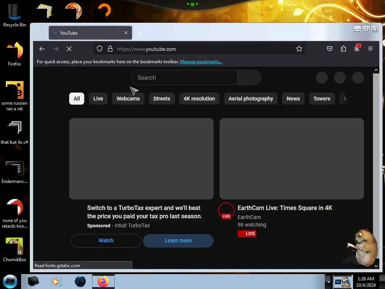Image resolution: width=385 pixels, height=289 pixels.
Task: Select the 'some russian ran a rat' desktop icon
Action: click(15, 96)
